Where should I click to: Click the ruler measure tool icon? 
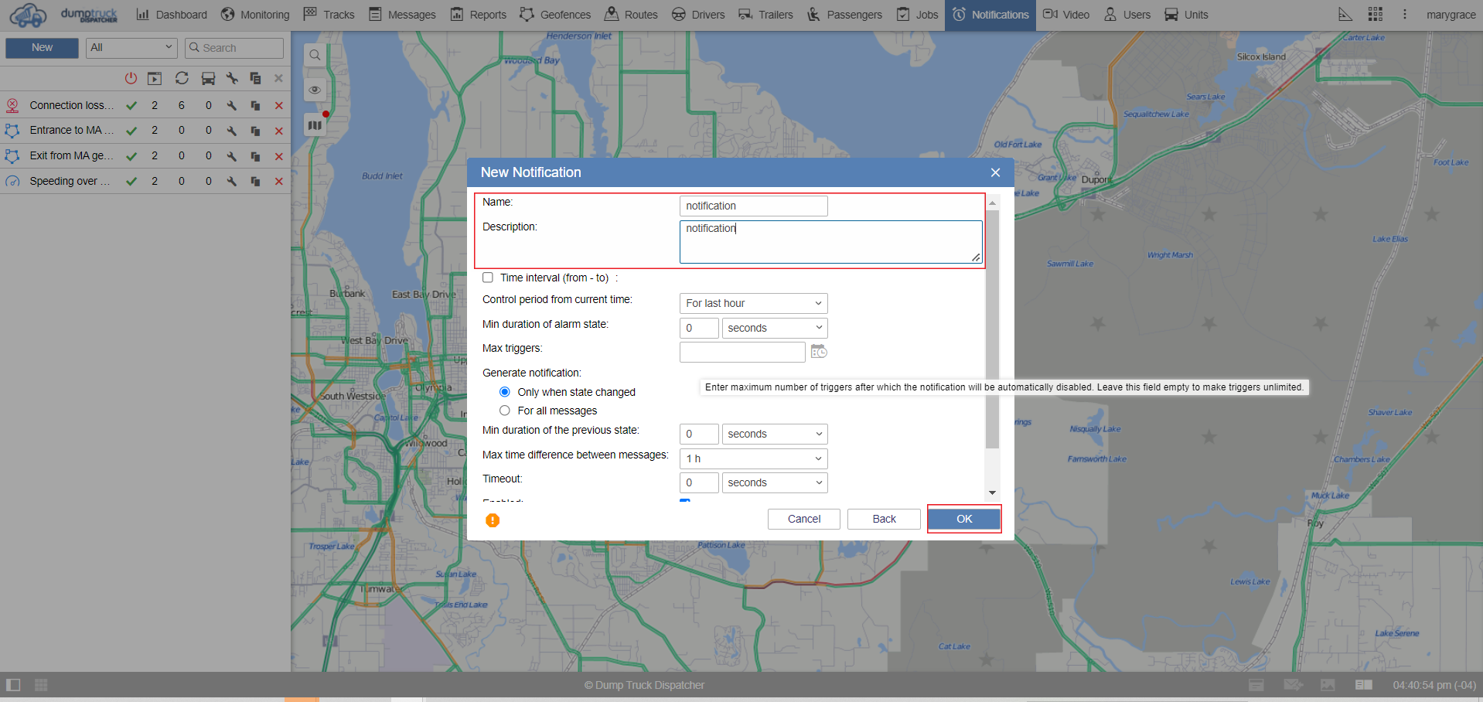1345,14
